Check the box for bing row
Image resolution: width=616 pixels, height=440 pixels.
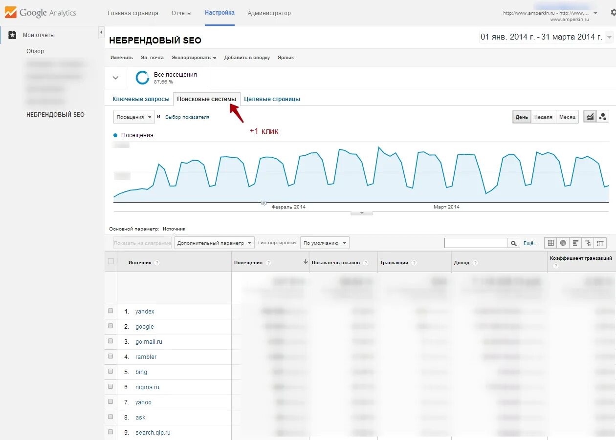tap(110, 371)
